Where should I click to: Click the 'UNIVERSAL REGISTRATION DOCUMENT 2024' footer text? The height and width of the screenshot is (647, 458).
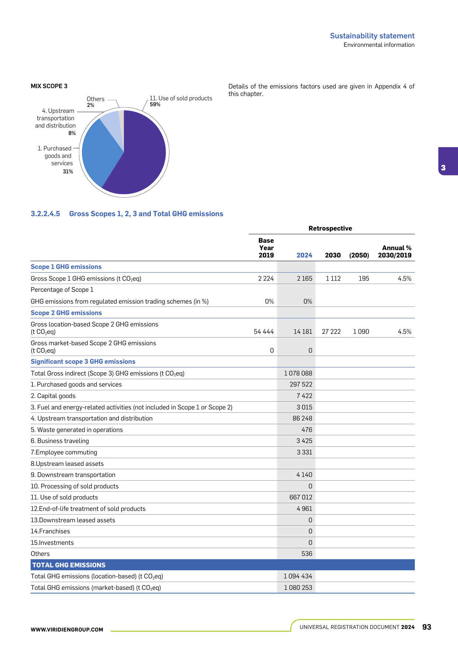pyautogui.click(x=357, y=627)
